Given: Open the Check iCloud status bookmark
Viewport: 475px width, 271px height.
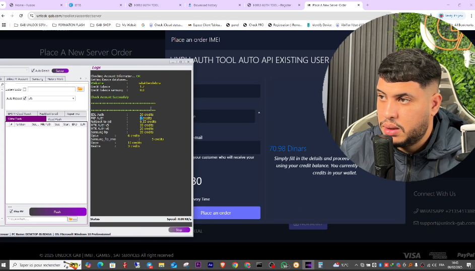Looking at the screenshot, I should (x=166, y=25).
